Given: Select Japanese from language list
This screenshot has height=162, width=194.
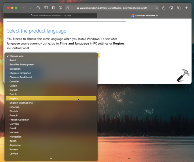Looking at the screenshot, I should pos(51,145).
